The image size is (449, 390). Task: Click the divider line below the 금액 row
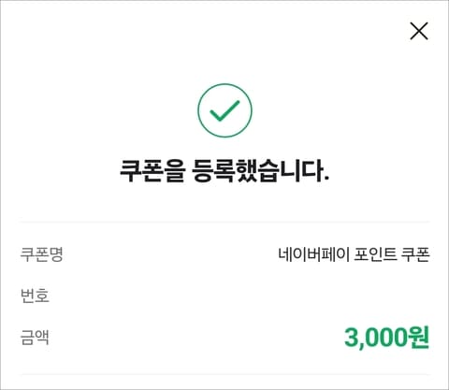tap(224, 374)
